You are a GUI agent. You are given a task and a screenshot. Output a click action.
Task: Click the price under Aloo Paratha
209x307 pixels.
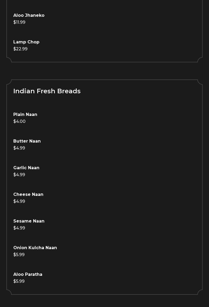point(19,281)
